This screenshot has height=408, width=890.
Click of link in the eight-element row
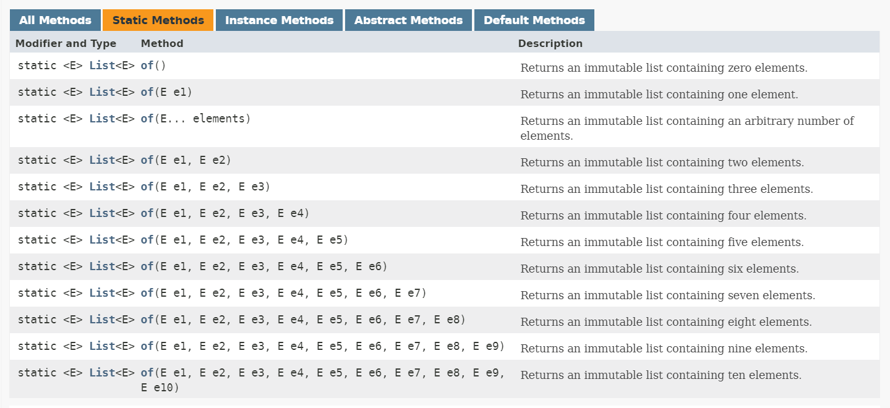(147, 320)
